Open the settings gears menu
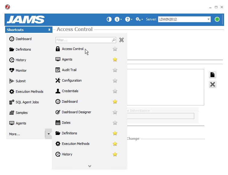This screenshot has height=175, width=228. (x=139, y=19)
